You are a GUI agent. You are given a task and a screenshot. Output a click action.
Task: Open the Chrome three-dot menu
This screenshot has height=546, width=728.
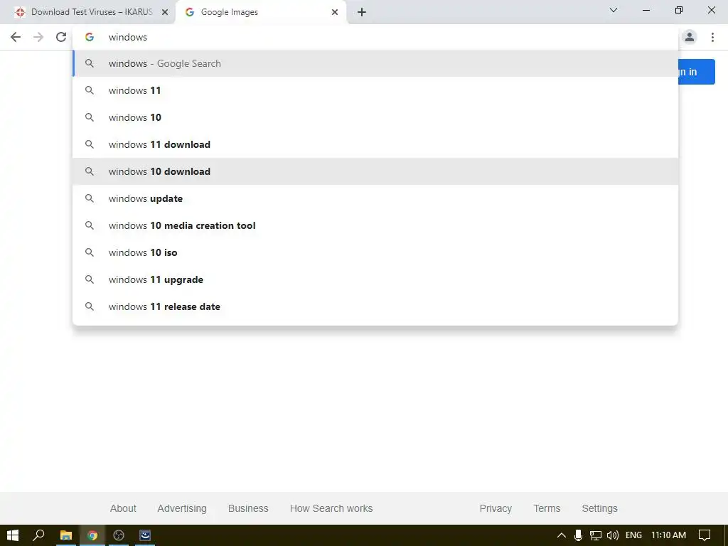pos(712,37)
